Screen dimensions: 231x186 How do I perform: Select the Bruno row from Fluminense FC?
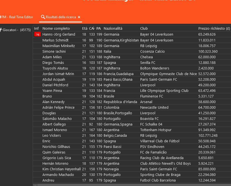47,96
